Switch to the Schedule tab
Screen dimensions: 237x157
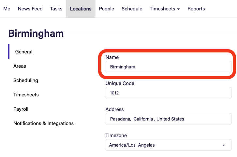click(x=132, y=9)
